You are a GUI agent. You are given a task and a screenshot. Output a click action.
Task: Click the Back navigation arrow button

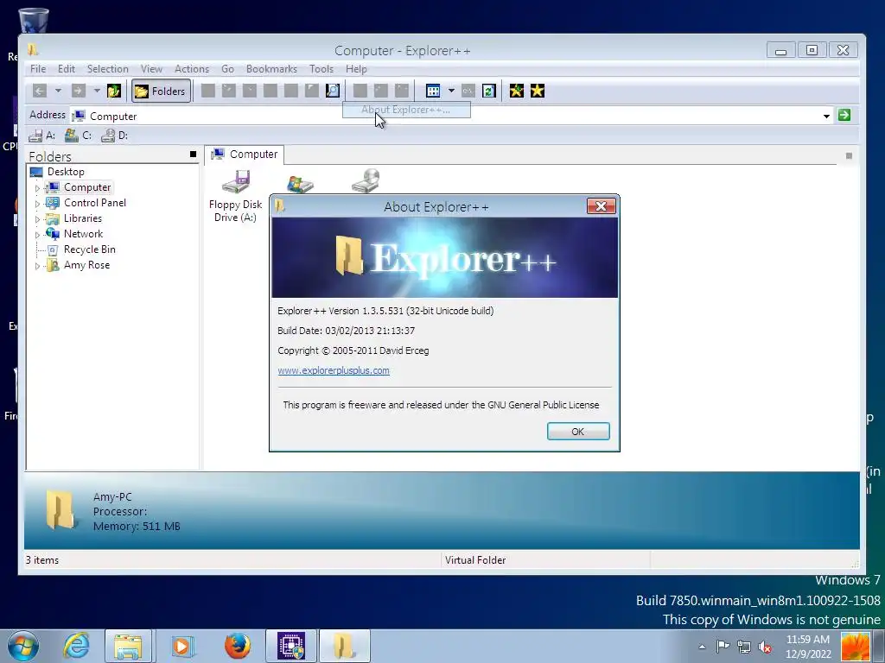pyautogui.click(x=40, y=91)
